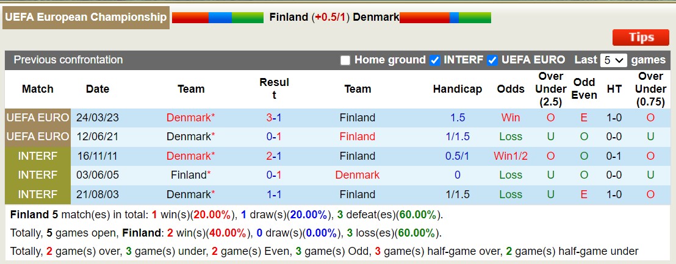This screenshot has width=676, height=264.
Task: Open the Last games count dropdown
Action: coord(613,60)
